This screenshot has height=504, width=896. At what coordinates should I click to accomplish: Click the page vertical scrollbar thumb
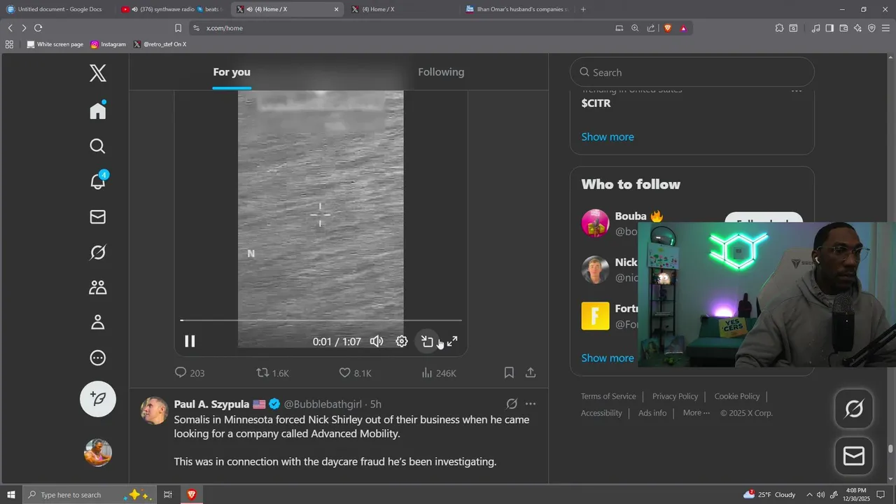[x=891, y=449]
